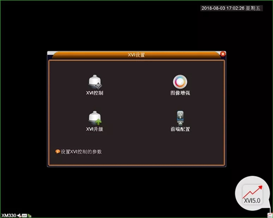Click the 星期五 weekday text
Viewport: 273px width, 218px height.
point(253,8)
